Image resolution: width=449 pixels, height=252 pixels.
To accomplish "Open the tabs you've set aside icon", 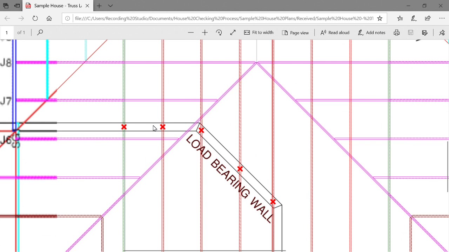I will pos(6,6).
